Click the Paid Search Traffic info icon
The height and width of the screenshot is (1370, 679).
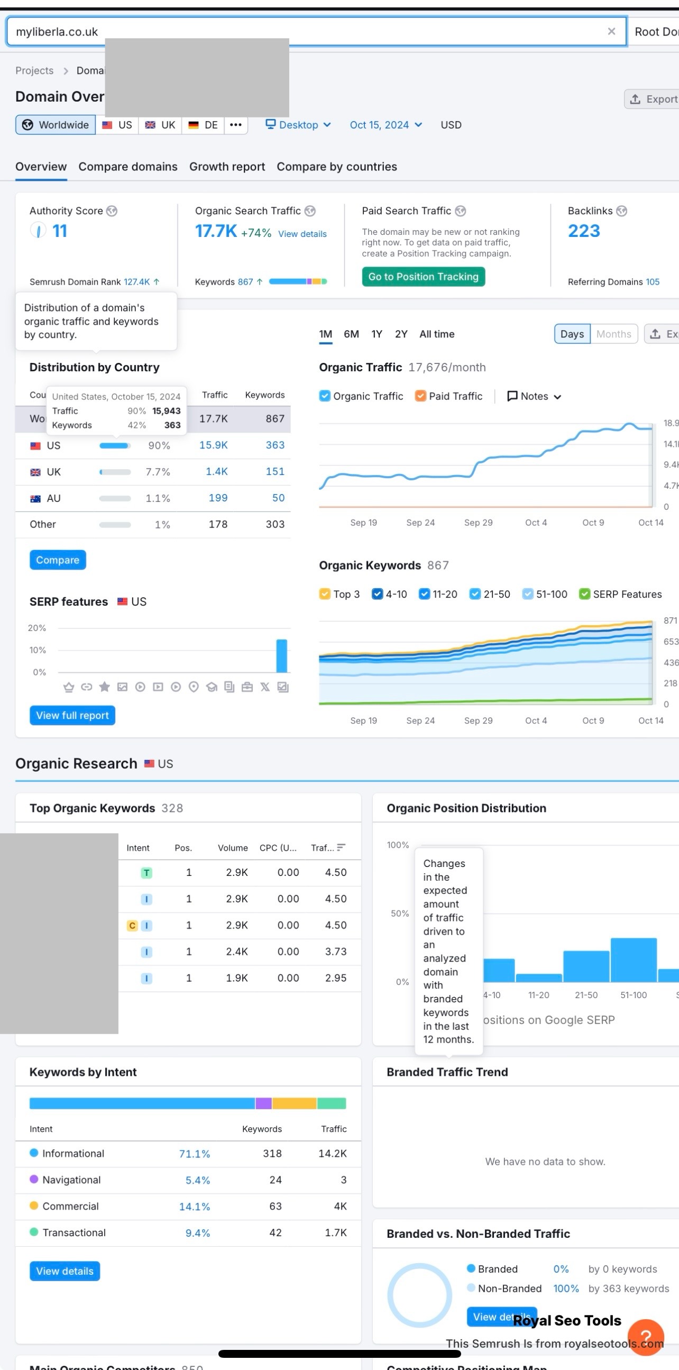pos(461,211)
